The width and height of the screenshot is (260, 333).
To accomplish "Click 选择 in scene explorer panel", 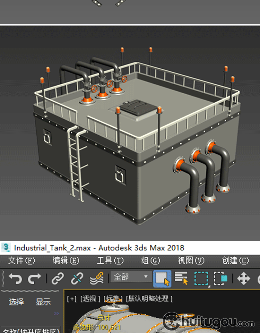I will pos(16,302).
